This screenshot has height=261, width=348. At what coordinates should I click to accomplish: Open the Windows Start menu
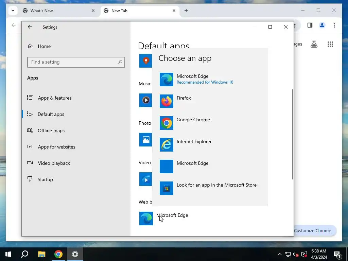click(x=8, y=254)
